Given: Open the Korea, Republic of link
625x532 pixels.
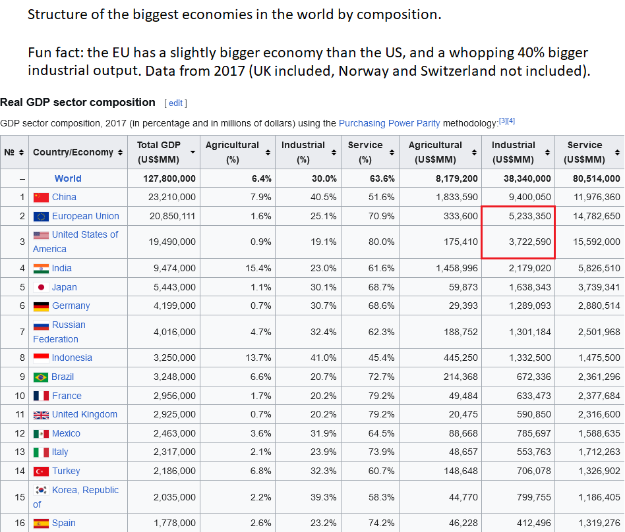Looking at the screenshot, I should (x=76, y=497).
